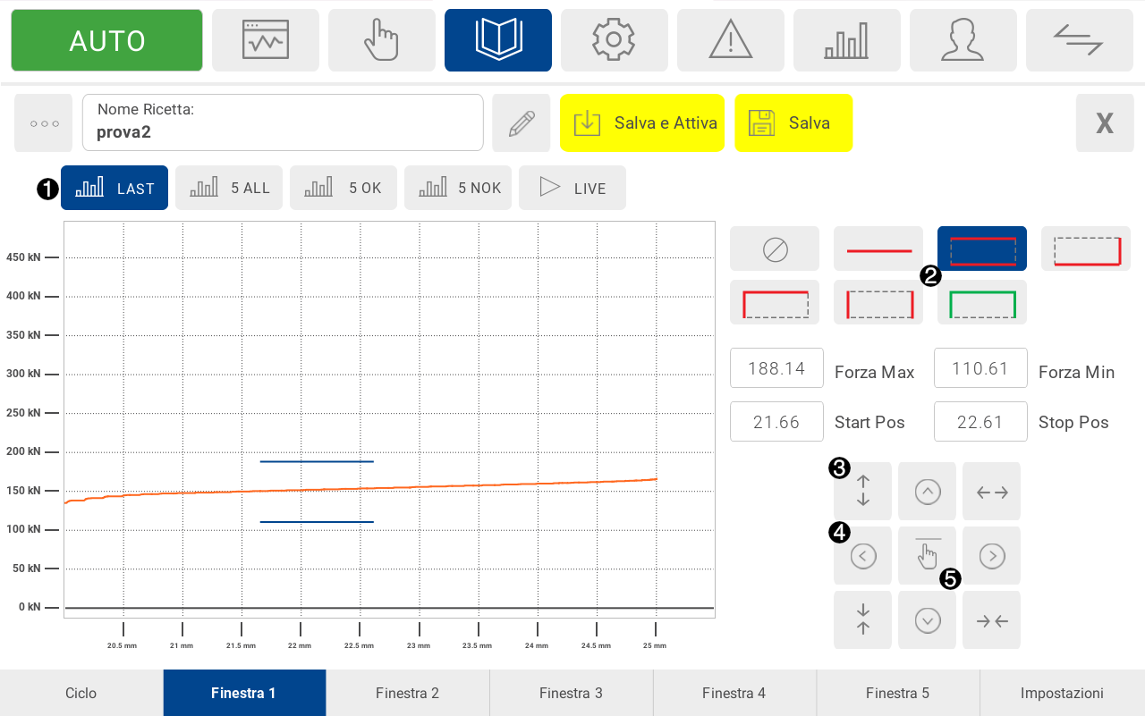Start LIVE curve display
Image resolution: width=1145 pixels, height=716 pixels.
click(x=572, y=189)
